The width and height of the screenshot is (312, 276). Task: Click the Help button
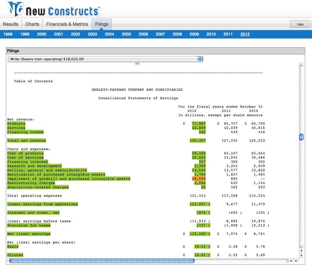(x=300, y=24)
